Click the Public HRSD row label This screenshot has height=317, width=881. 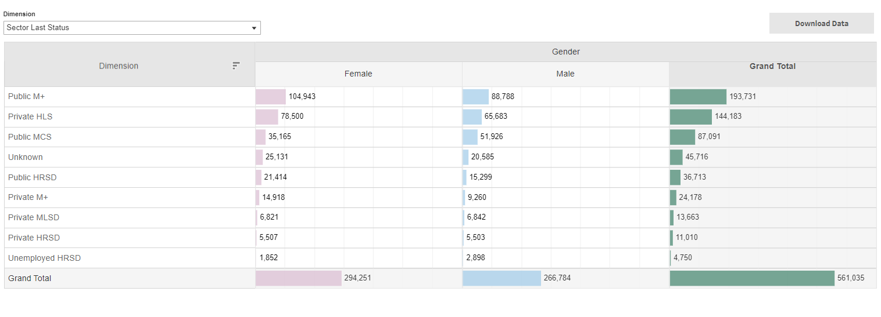click(33, 177)
